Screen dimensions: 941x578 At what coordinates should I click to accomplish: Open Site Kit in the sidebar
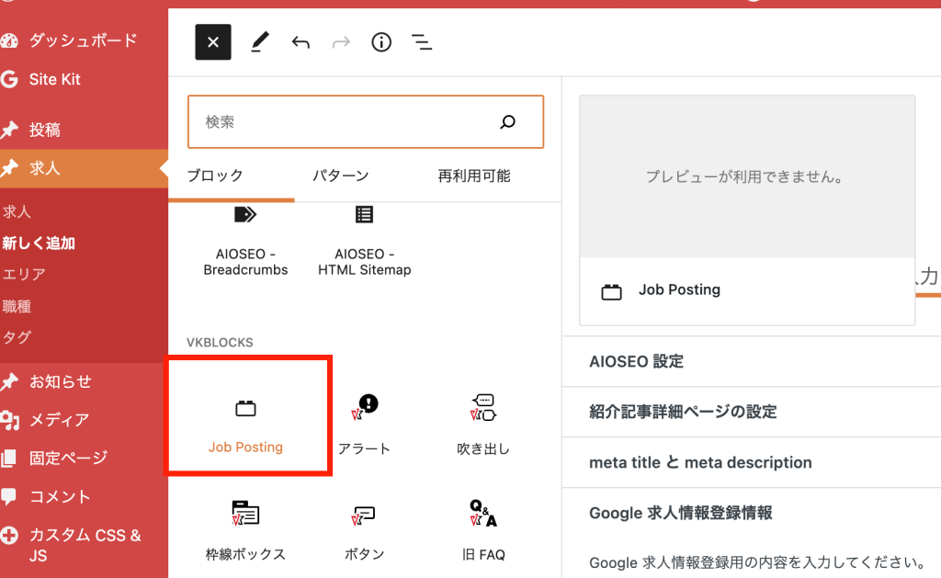coord(54,79)
